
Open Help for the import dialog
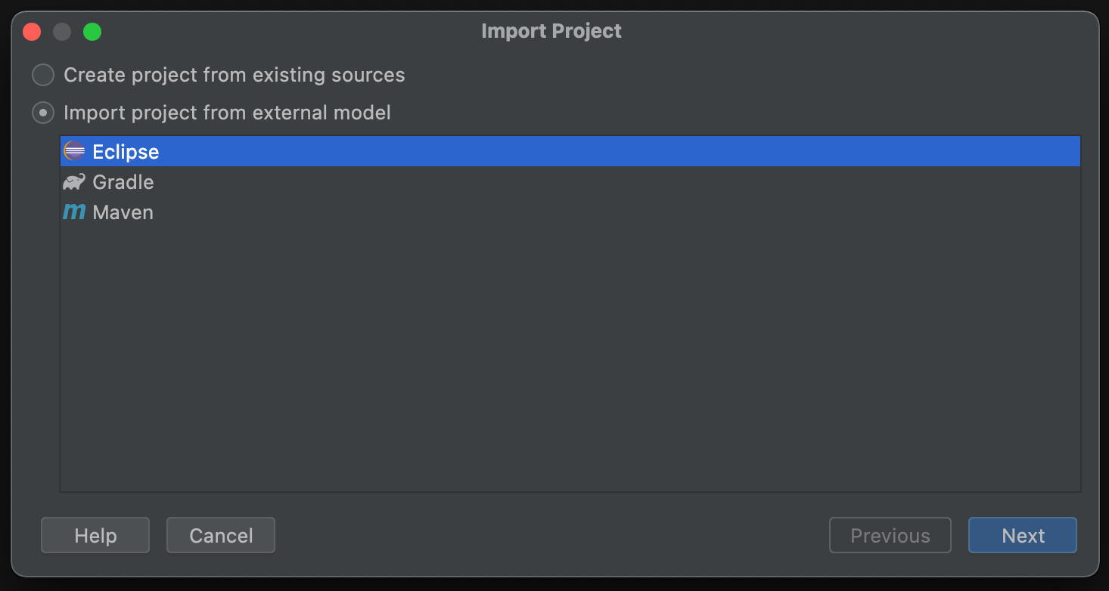(95, 535)
